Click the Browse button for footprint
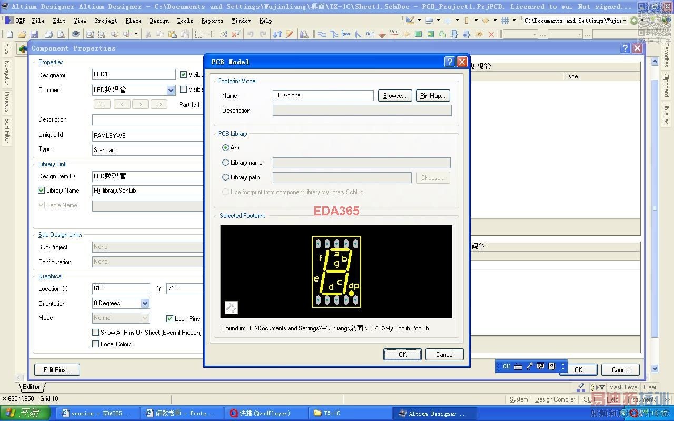674x421 pixels. tap(395, 96)
